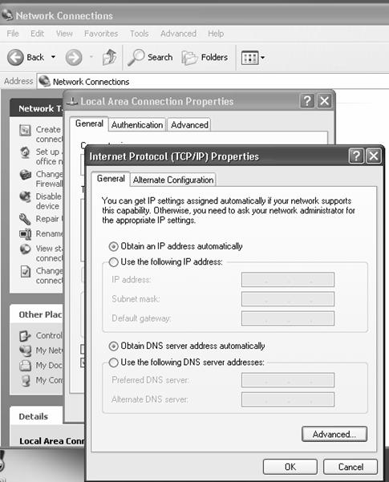Click the Advanced... button
Screen dimensions: 389x482
click(334, 434)
